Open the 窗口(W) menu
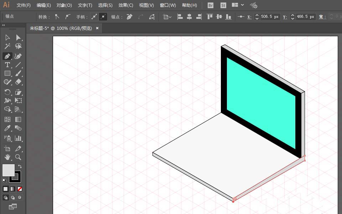The image size is (342, 214). [168, 5]
